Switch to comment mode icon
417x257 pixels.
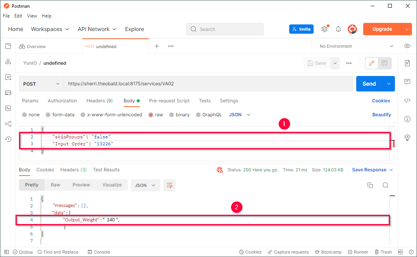384,63
